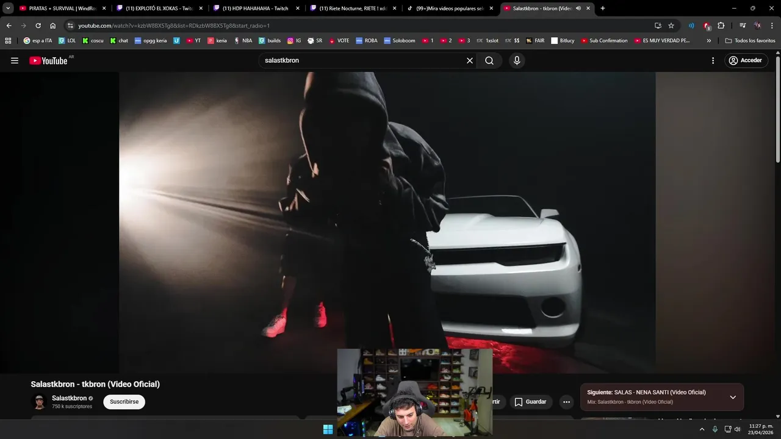Show hidden system tray icons chevron

tap(702, 429)
